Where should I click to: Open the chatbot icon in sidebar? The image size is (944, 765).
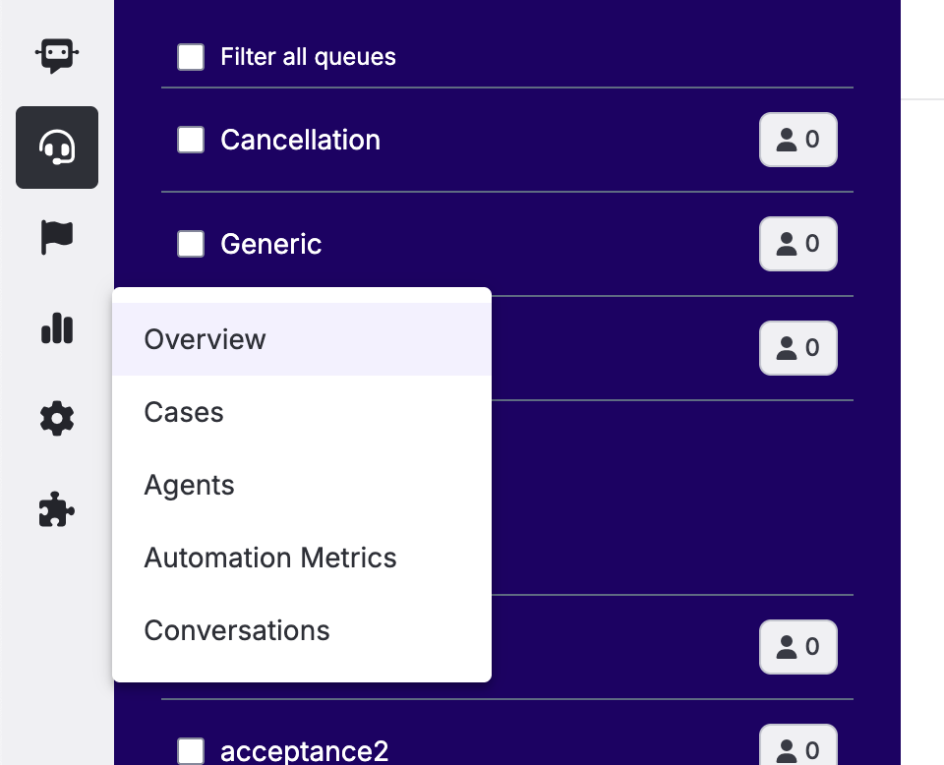(57, 56)
